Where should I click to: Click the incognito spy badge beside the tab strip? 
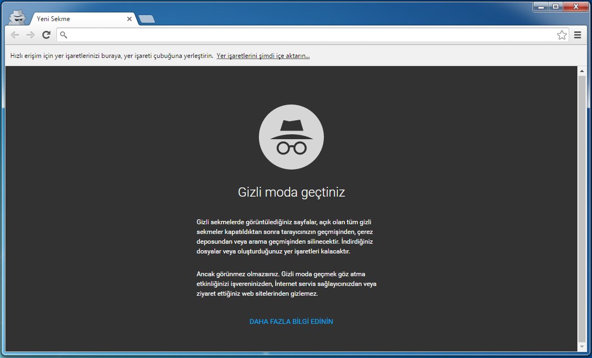point(17,17)
